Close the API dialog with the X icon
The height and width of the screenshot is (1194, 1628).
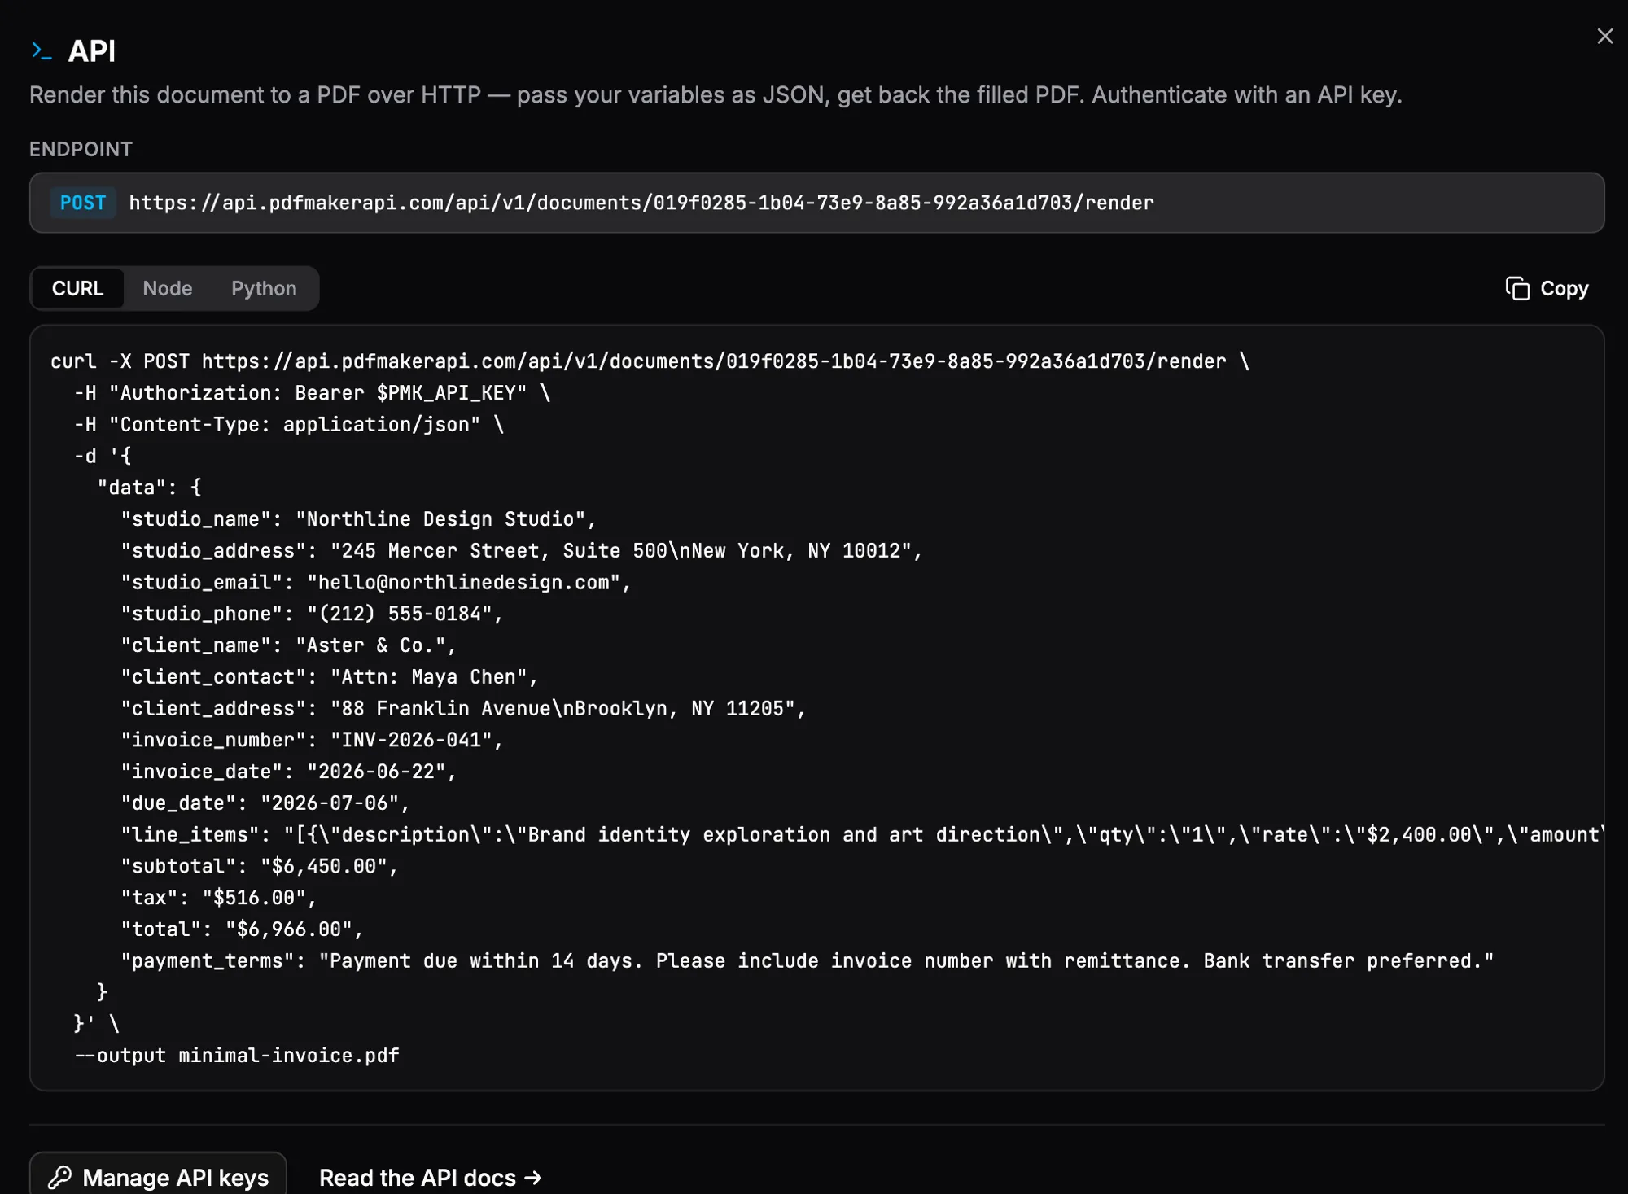1604,37
